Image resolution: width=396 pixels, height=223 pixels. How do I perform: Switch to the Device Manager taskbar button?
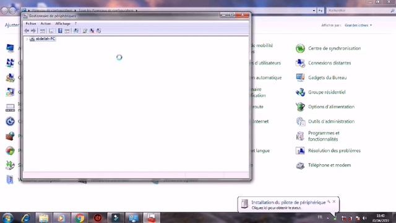[x=152, y=218]
